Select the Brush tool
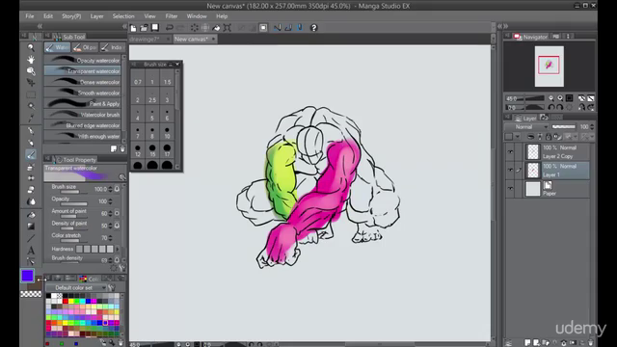This screenshot has height=347, width=617. (x=31, y=154)
